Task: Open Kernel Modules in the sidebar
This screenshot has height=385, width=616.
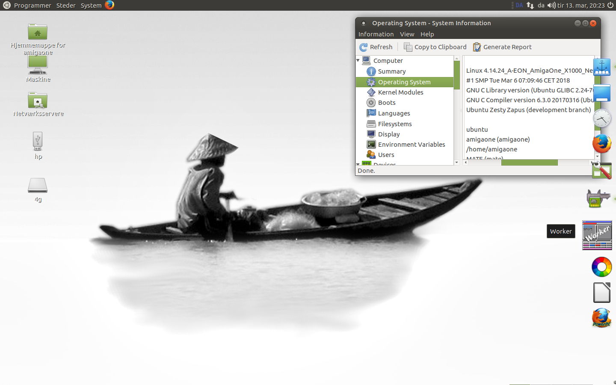Action: 400,92
